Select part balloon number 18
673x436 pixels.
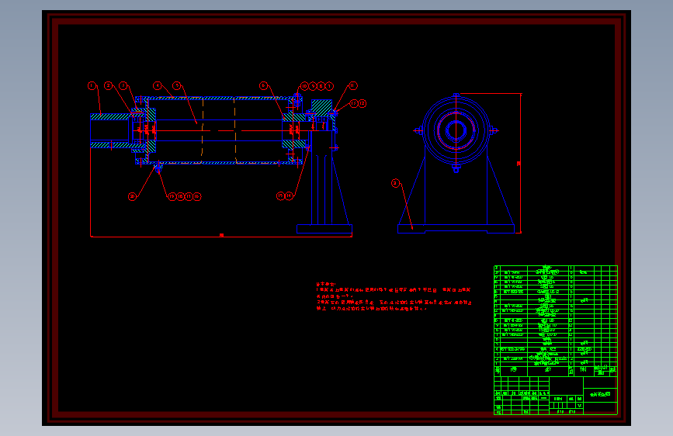click(181, 196)
